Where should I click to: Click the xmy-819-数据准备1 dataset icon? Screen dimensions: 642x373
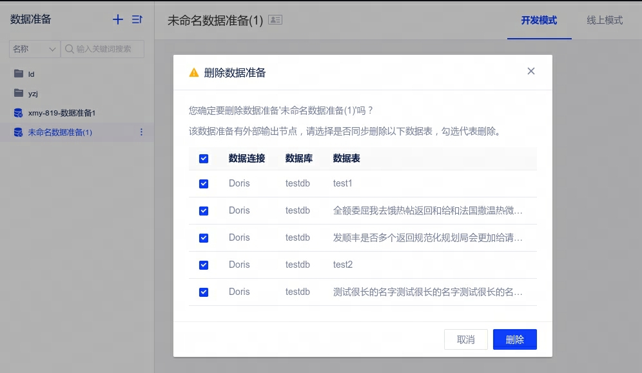[x=18, y=113]
